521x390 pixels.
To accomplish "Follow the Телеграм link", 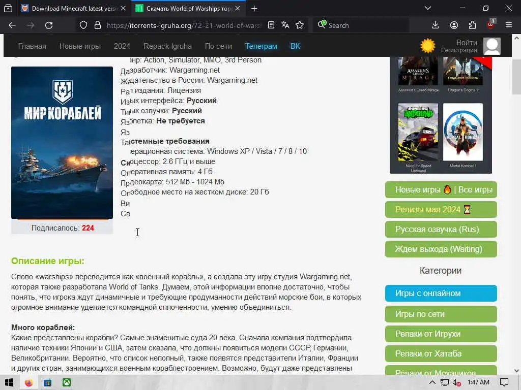I will [261, 46].
